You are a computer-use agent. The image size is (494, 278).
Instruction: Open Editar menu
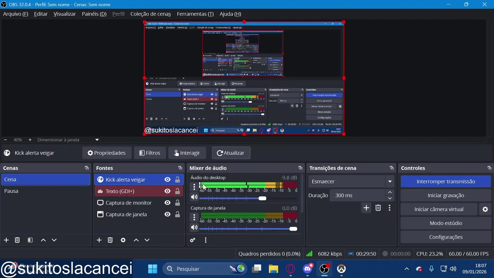[x=41, y=14]
